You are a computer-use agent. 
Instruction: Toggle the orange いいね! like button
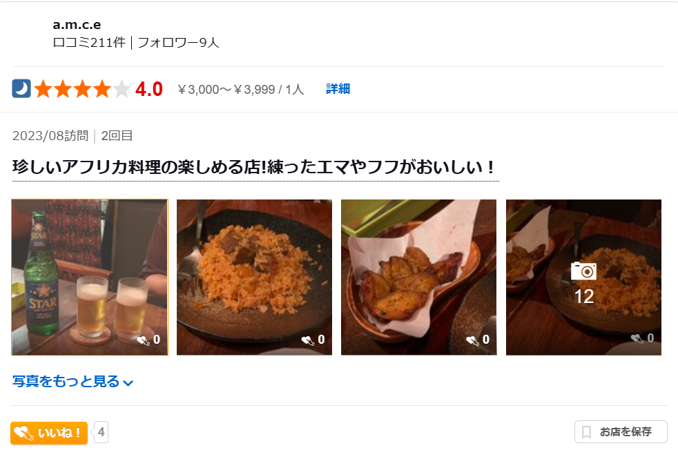(x=49, y=433)
